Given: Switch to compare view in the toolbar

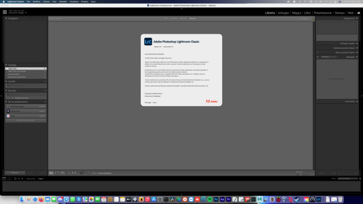Looking at the screenshot, I should point(63,173).
